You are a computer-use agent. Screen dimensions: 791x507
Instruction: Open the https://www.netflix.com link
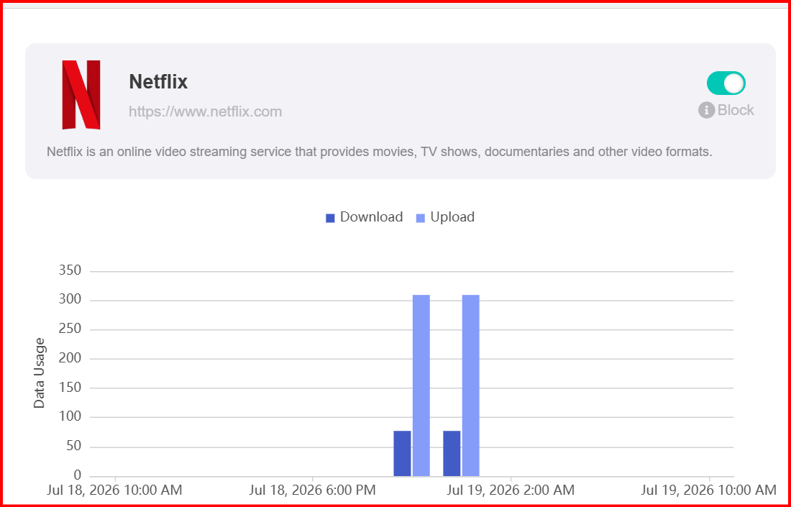[206, 111]
